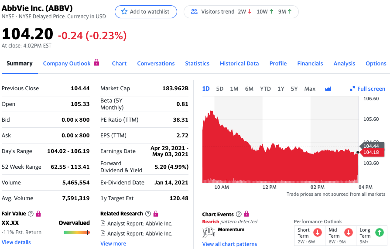
Task: Click the red 104.18 current price marker
Action: [x=372, y=152]
